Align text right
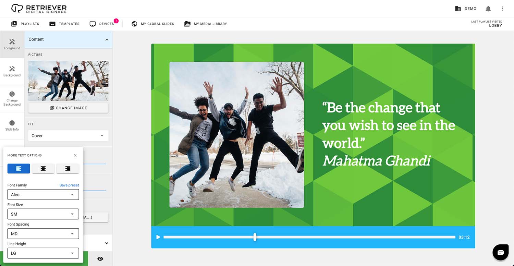The width and height of the screenshot is (514, 266). click(x=68, y=169)
